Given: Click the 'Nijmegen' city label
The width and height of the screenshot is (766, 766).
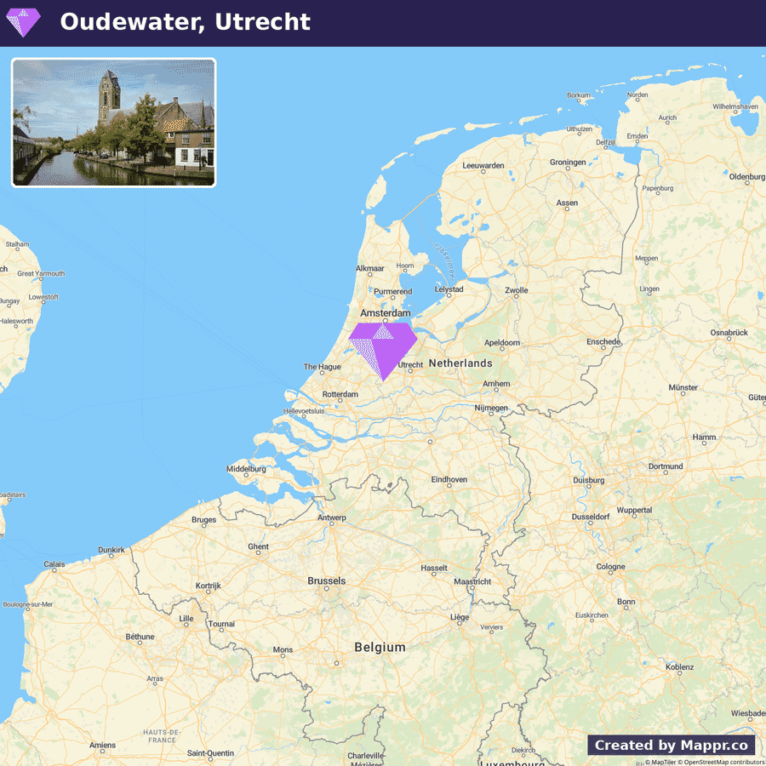Looking at the screenshot, I should 491,408.
